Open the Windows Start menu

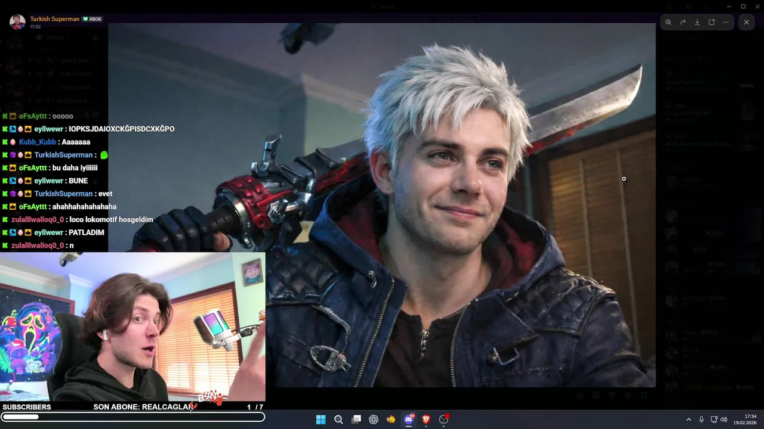click(x=321, y=419)
